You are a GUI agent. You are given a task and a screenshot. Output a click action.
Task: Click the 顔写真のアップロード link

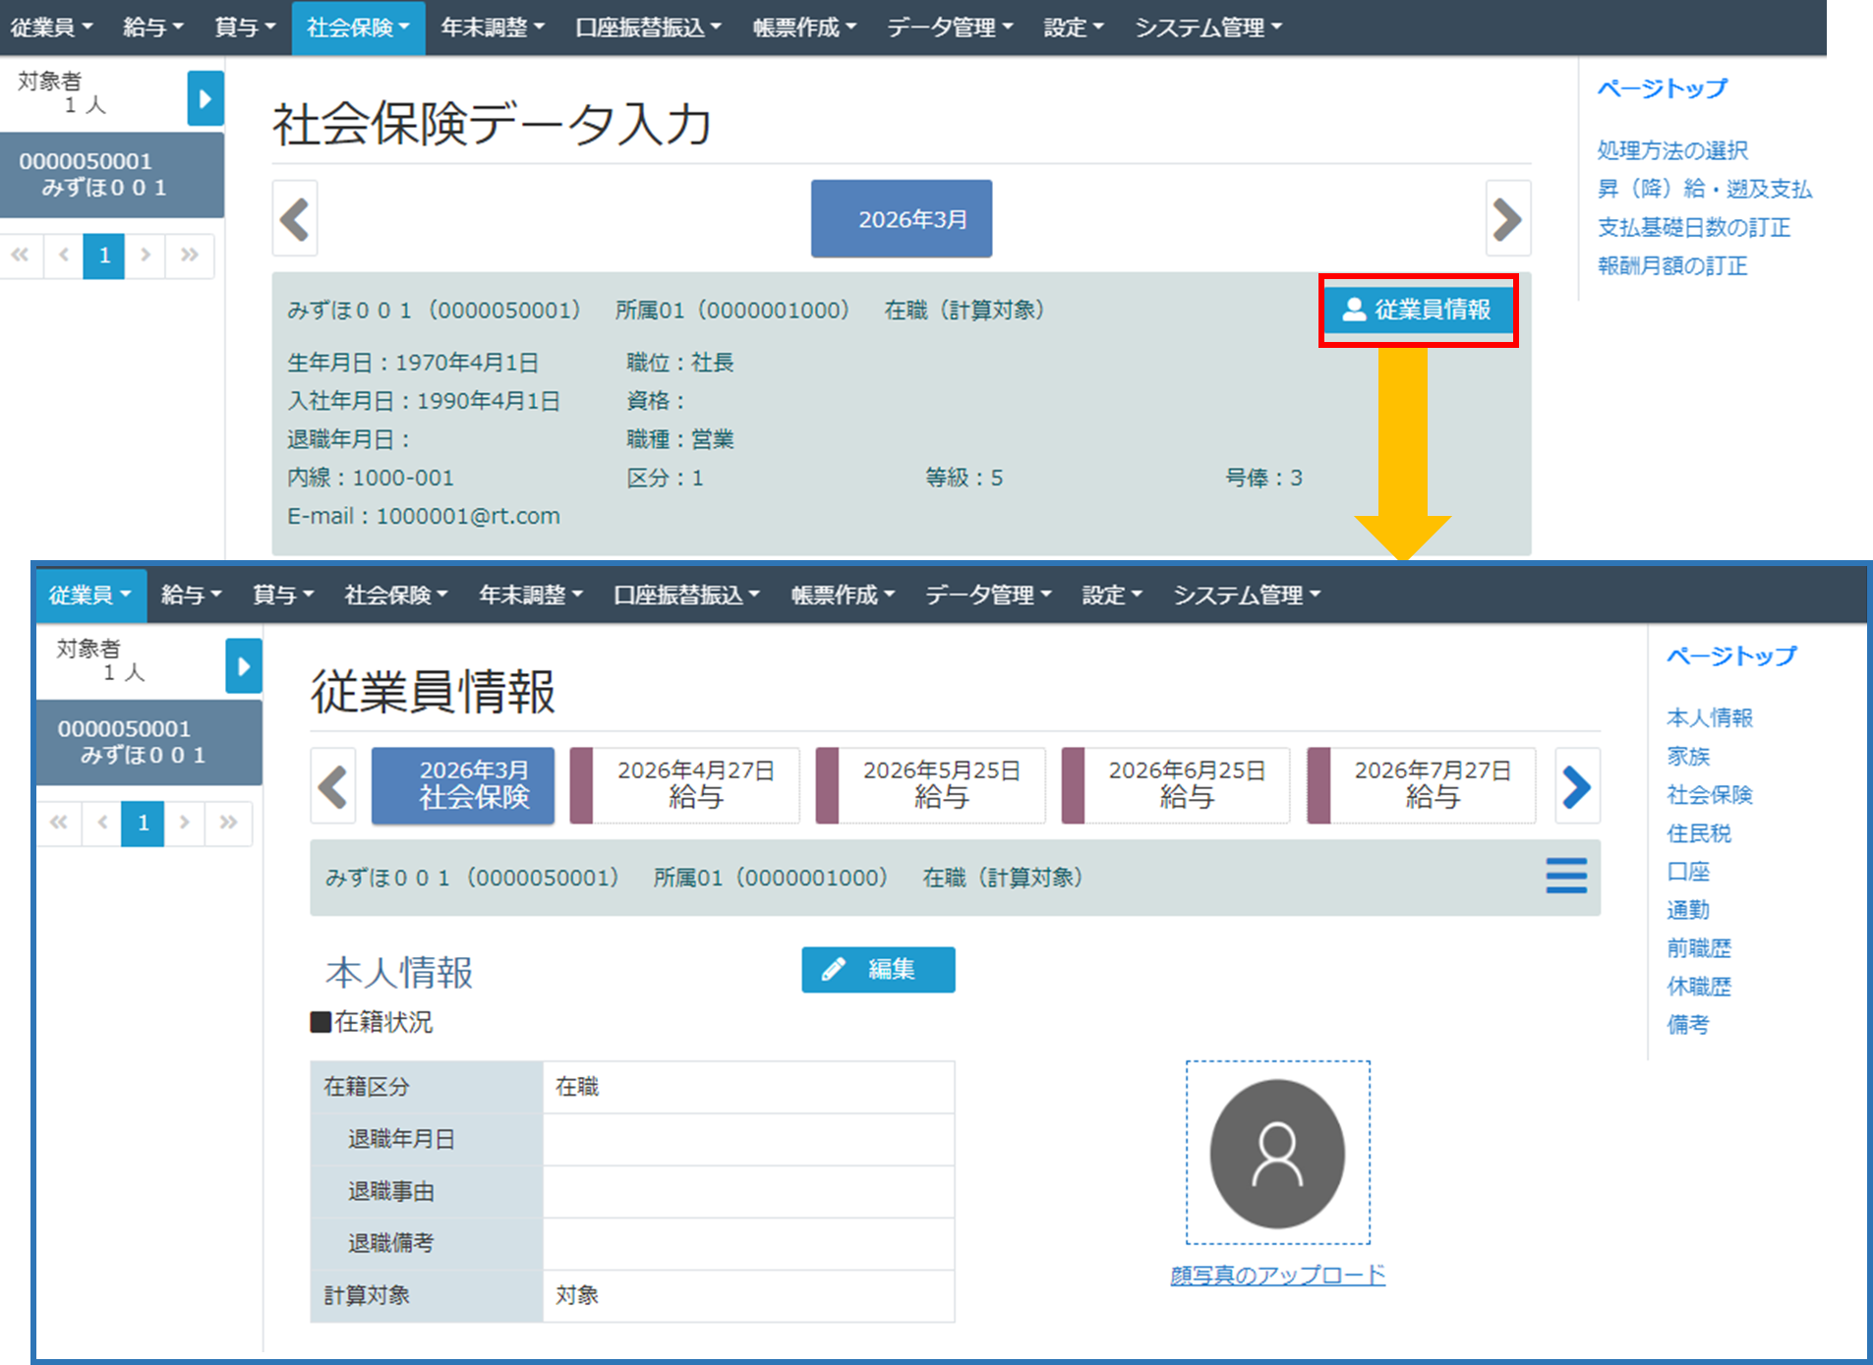click(x=1277, y=1275)
